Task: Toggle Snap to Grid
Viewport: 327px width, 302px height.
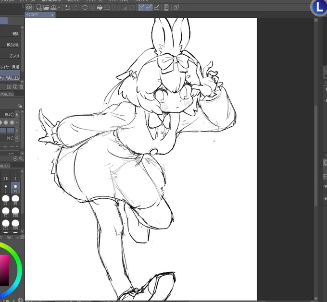Action: pos(157,8)
